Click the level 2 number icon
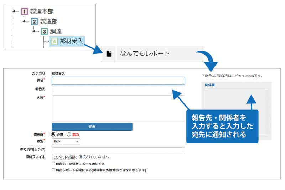285x190 pixels. (x=34, y=21)
